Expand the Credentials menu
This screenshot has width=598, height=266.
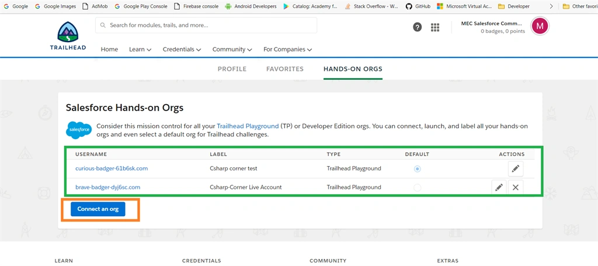[182, 49]
